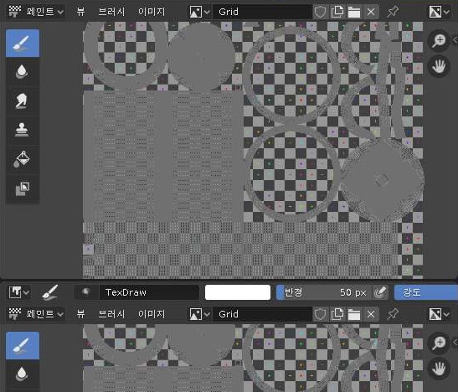Toggle fake user shield in upper editor

321,12
